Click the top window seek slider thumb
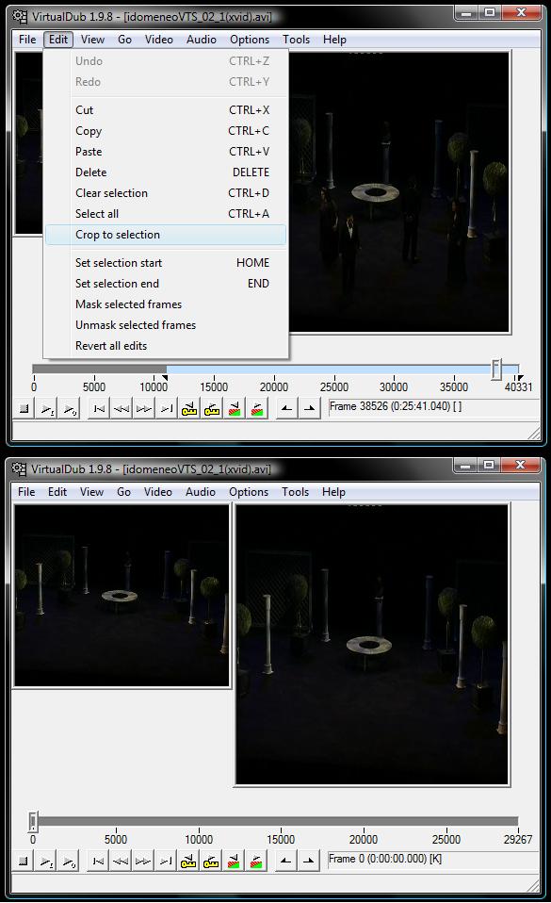The height and width of the screenshot is (903, 551). [x=496, y=369]
